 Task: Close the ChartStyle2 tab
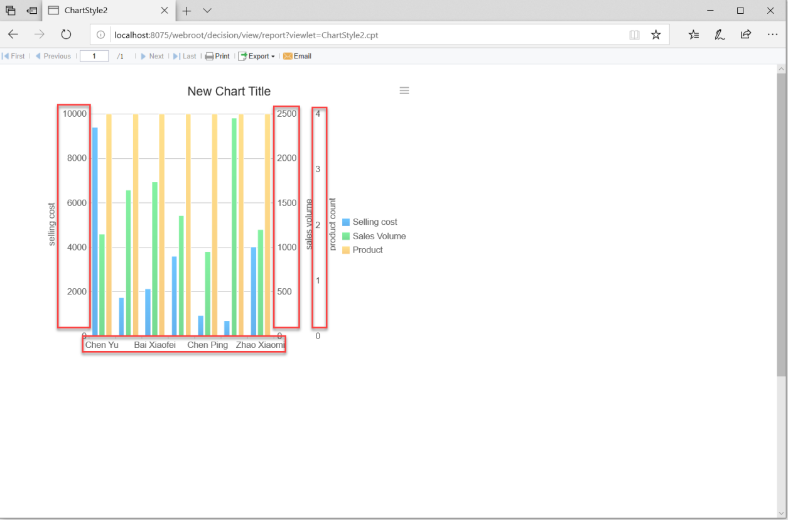click(165, 11)
